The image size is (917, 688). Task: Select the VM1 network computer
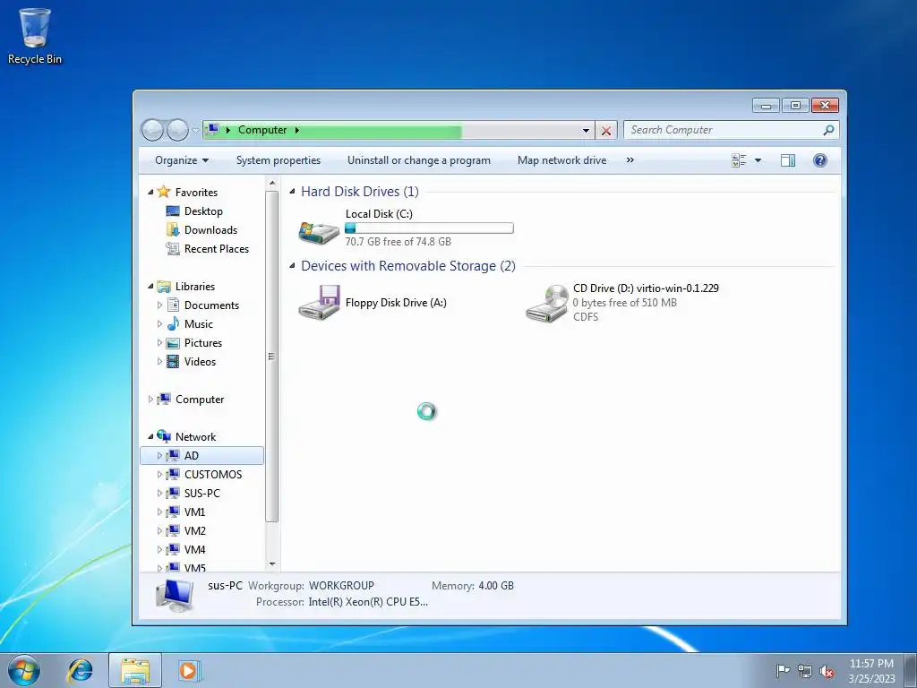tap(194, 512)
